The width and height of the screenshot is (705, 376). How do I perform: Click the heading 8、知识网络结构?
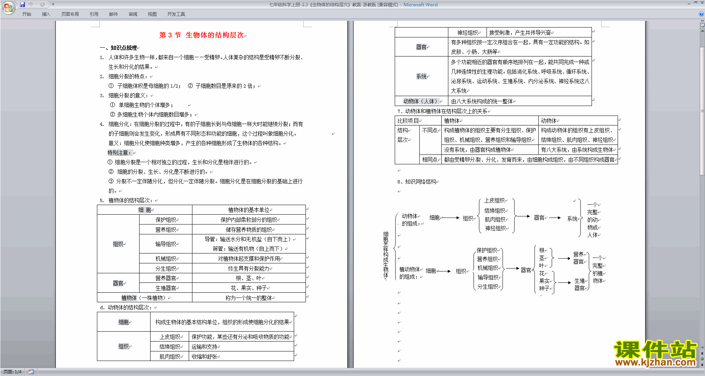coord(417,182)
